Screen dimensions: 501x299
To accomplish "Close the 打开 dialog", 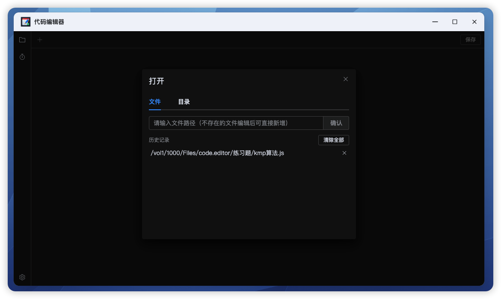I will click(x=346, y=79).
